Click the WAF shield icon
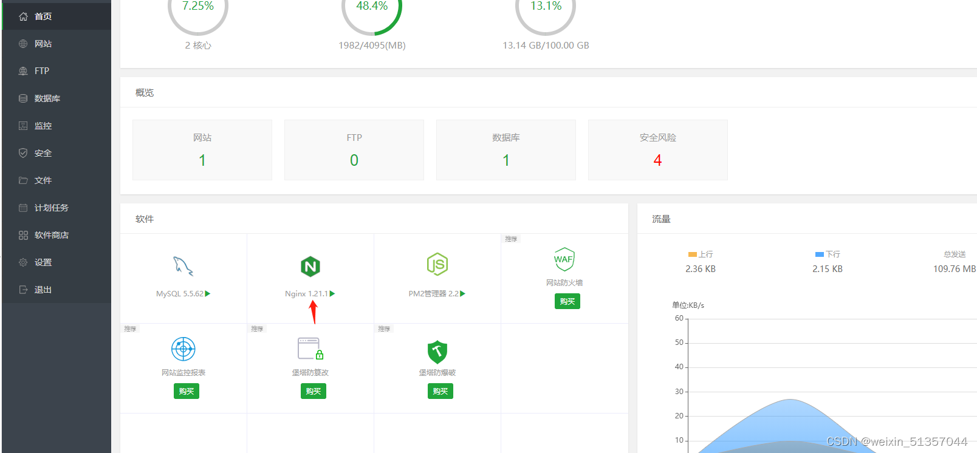Viewport: 977px width, 453px height. point(564,259)
